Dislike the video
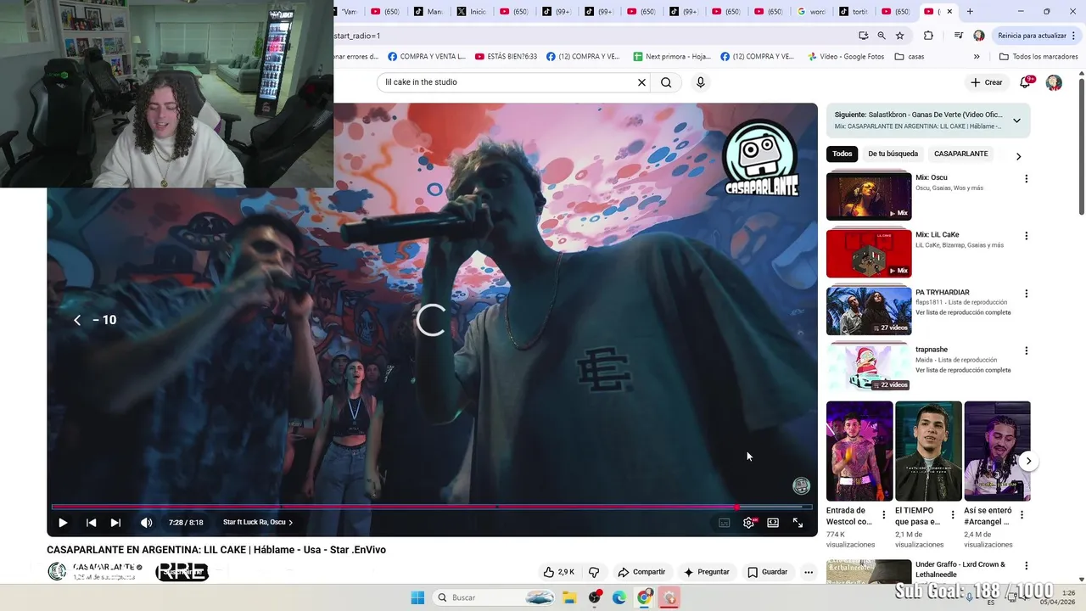The image size is (1086, 611). 594,572
